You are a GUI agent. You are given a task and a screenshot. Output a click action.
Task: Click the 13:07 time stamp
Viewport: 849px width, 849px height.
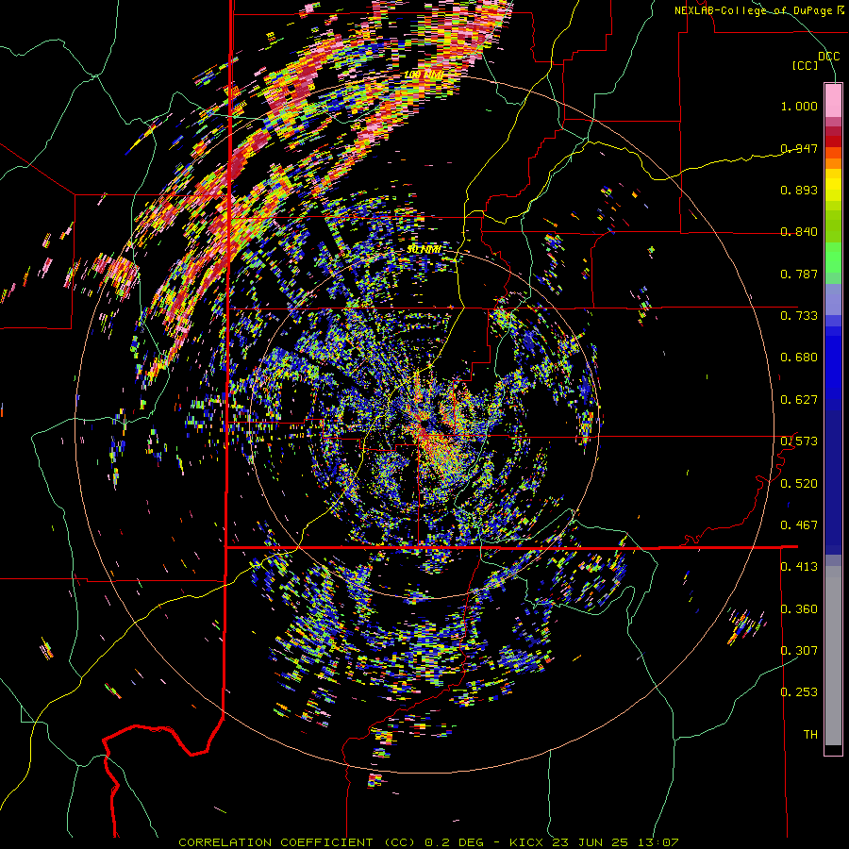pyautogui.click(x=658, y=842)
